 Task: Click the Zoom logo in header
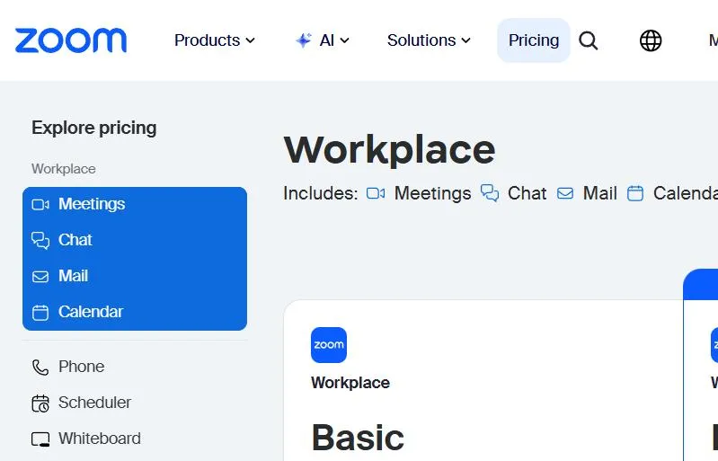(70, 40)
